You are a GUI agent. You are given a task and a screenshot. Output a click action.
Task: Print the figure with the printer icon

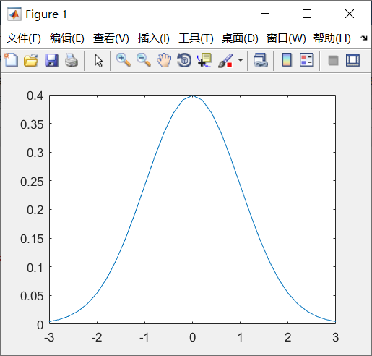click(x=72, y=60)
